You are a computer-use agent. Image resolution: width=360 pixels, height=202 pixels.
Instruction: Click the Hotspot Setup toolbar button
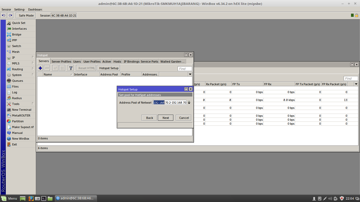point(109,68)
